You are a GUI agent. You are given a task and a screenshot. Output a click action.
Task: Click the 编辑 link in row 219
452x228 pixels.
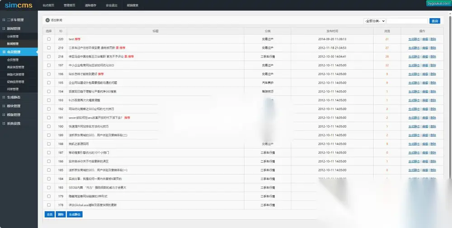click(425, 48)
